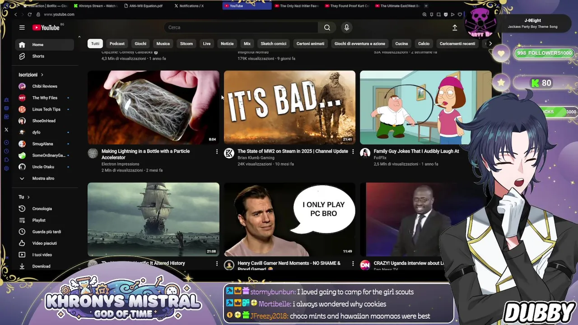Open the YouTube hamburger guide menu

22,28
